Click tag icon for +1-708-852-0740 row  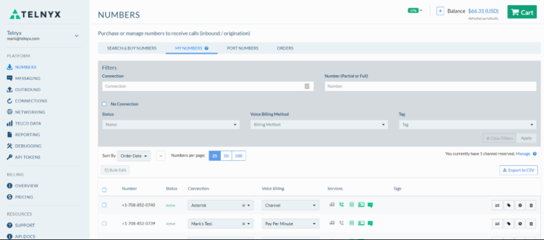pos(509,205)
